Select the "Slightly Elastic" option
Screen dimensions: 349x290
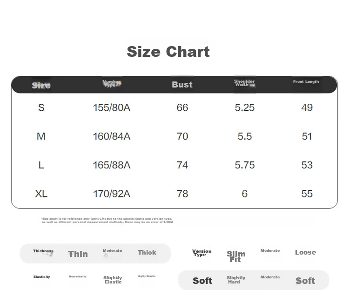tap(113, 280)
